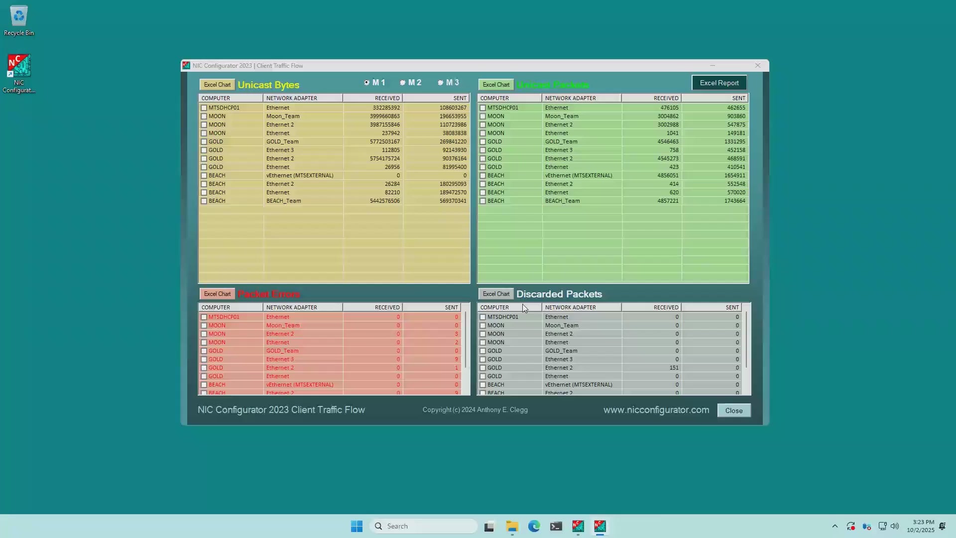The width and height of the screenshot is (956, 538).
Task: Open the network status tray icon
Action: (882, 526)
